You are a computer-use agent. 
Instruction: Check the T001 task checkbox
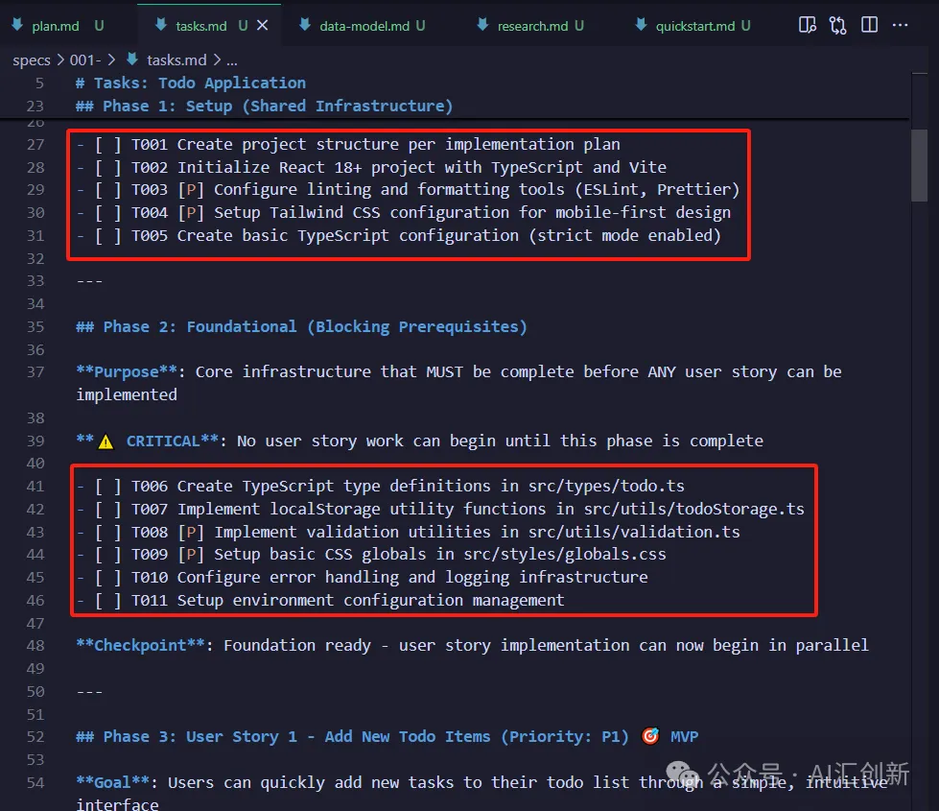point(107,144)
